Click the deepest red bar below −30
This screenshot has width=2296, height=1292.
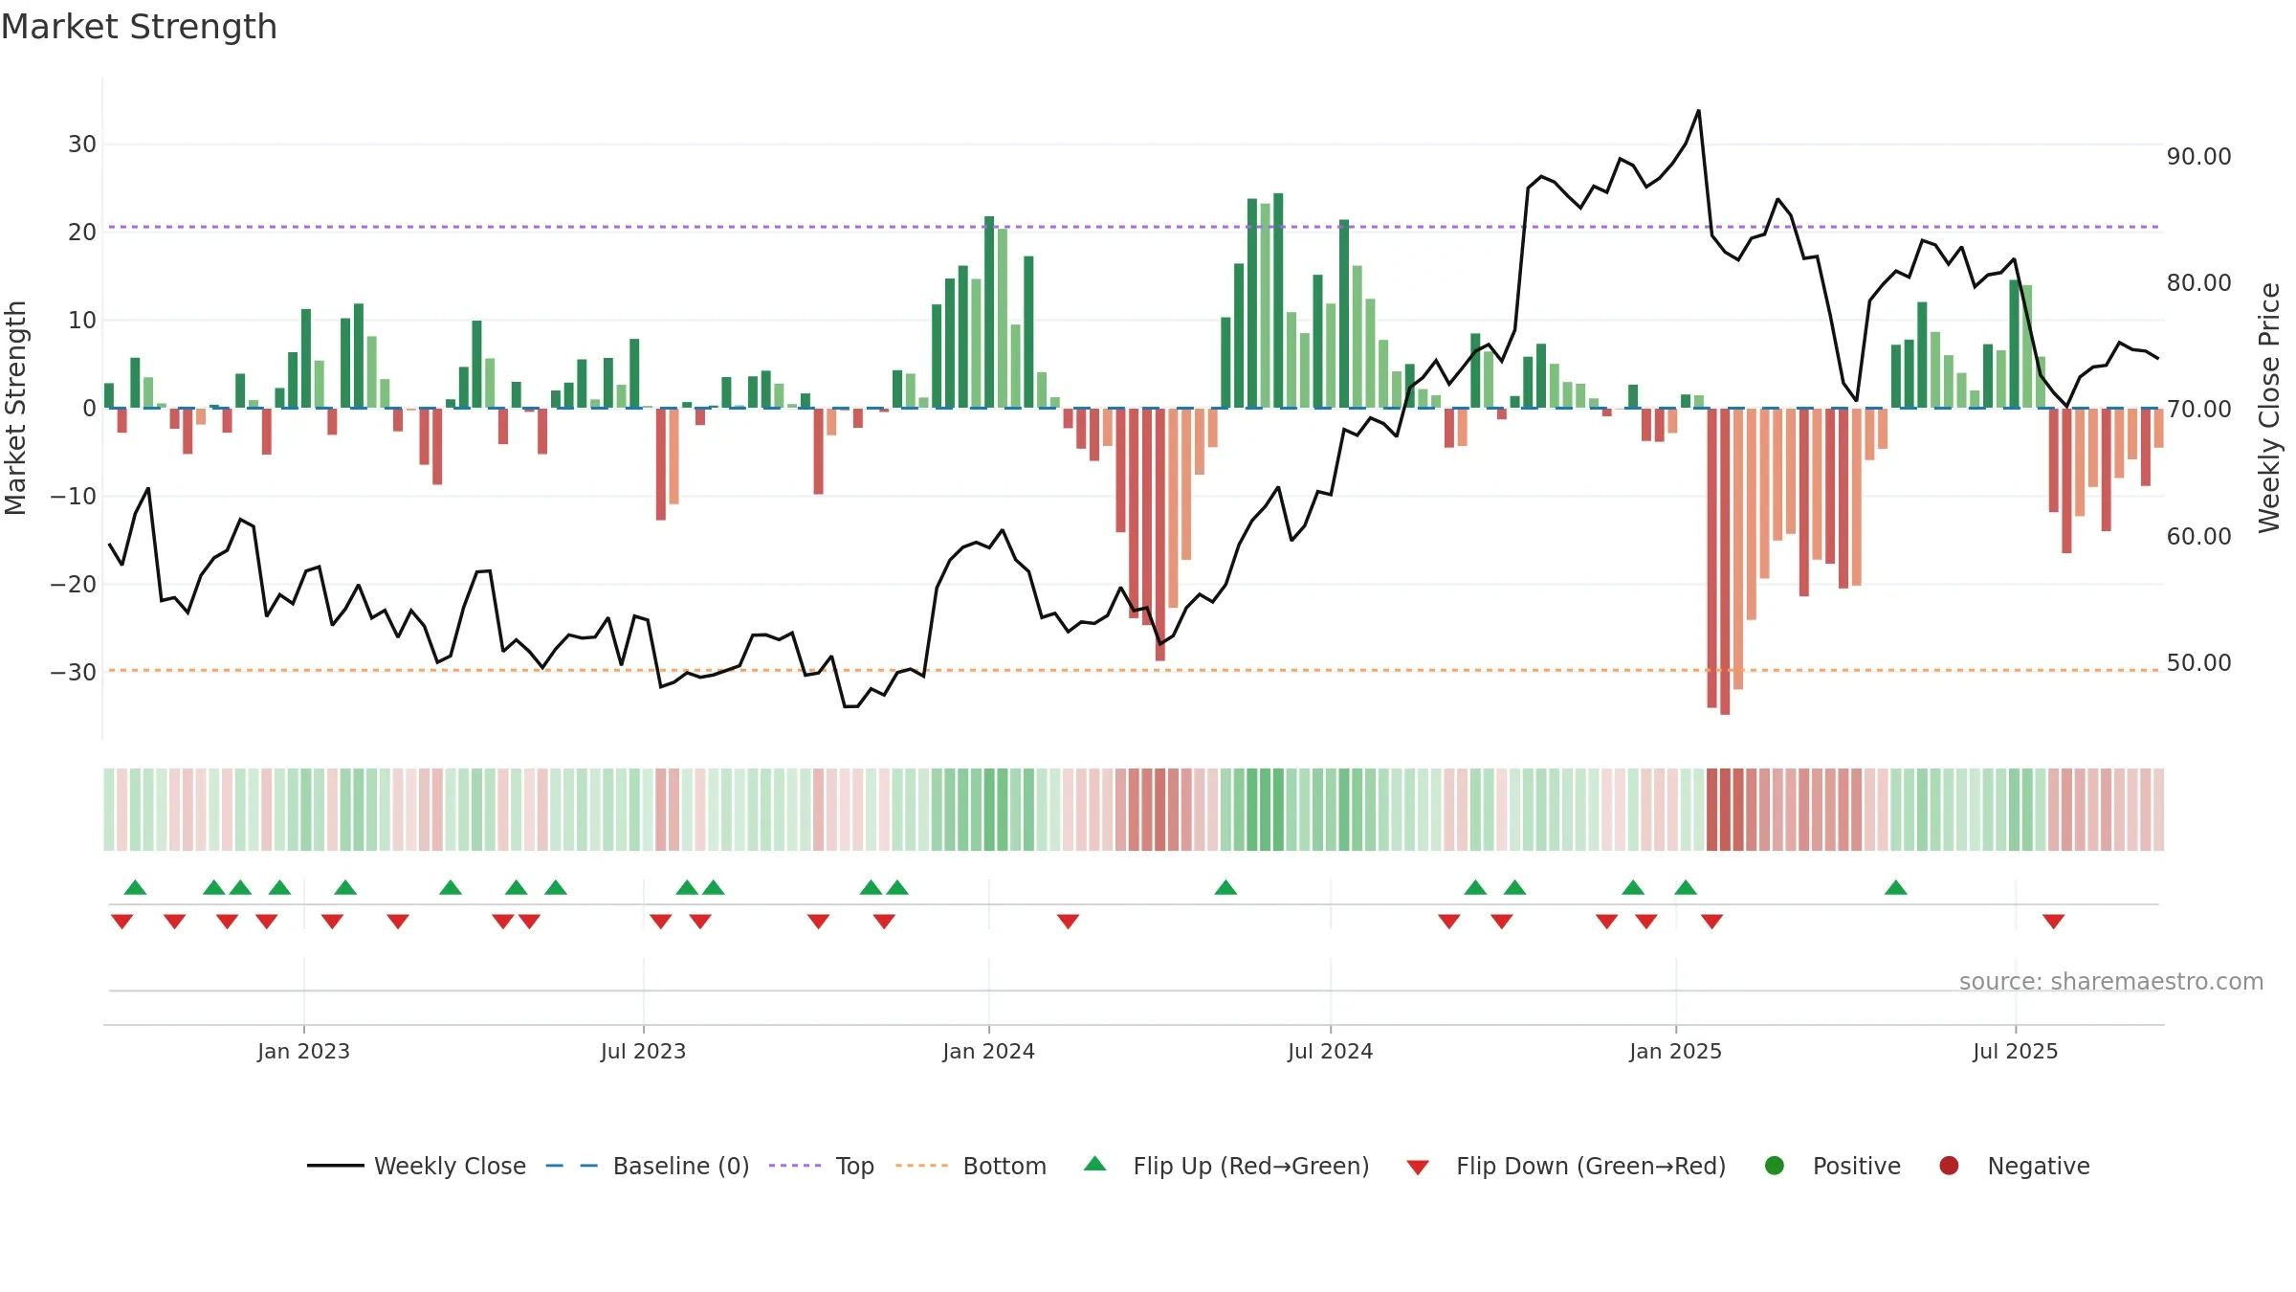[x=1725, y=562]
